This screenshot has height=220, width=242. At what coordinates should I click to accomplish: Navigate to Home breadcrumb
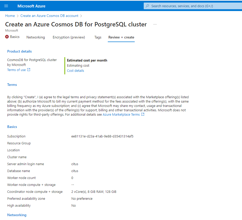click(x=10, y=16)
